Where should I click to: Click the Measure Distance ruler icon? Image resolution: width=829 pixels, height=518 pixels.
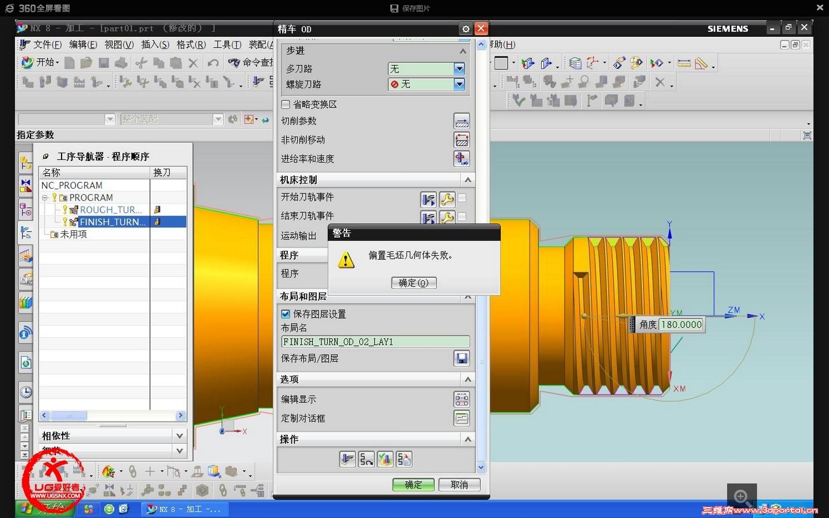tap(684, 63)
